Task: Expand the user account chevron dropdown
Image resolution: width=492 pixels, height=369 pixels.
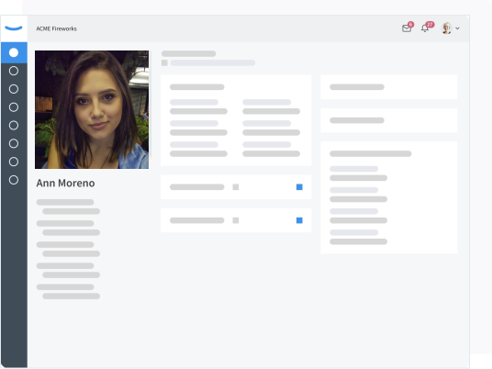Action: coord(457,28)
